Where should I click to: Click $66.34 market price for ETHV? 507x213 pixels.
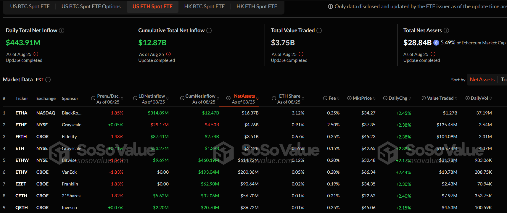click(368, 172)
